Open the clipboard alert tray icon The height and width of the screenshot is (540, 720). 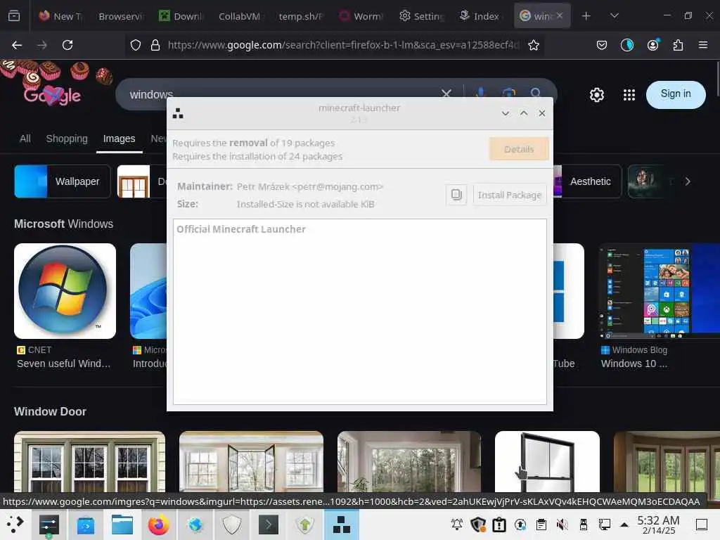[x=499, y=524]
